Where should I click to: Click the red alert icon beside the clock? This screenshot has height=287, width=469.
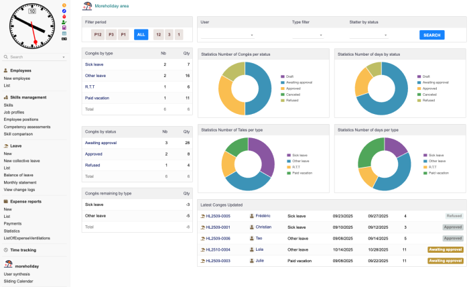[x=64, y=17]
